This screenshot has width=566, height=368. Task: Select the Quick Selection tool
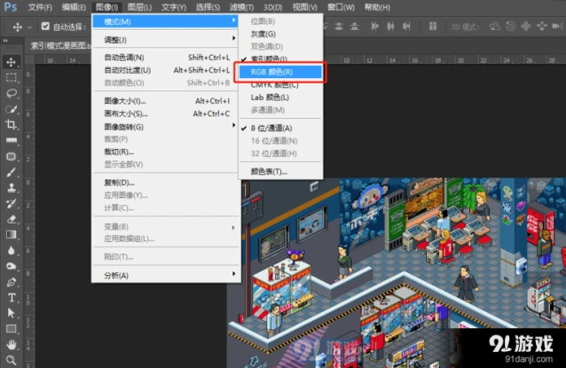pyautogui.click(x=12, y=109)
